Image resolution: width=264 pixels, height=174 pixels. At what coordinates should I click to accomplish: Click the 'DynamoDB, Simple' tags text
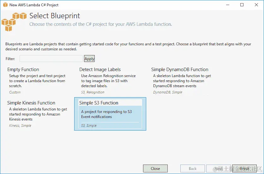click(167, 92)
